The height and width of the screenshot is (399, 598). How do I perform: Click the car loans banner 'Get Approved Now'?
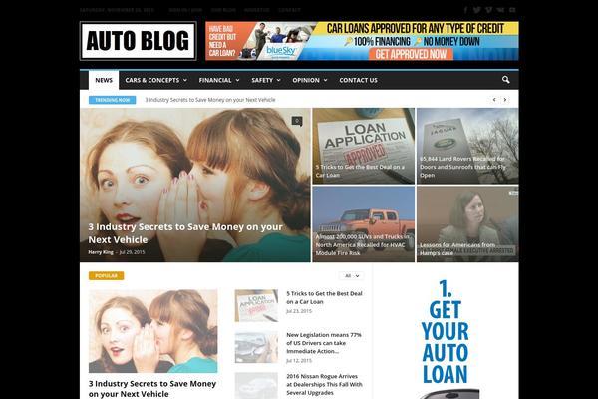click(x=362, y=41)
